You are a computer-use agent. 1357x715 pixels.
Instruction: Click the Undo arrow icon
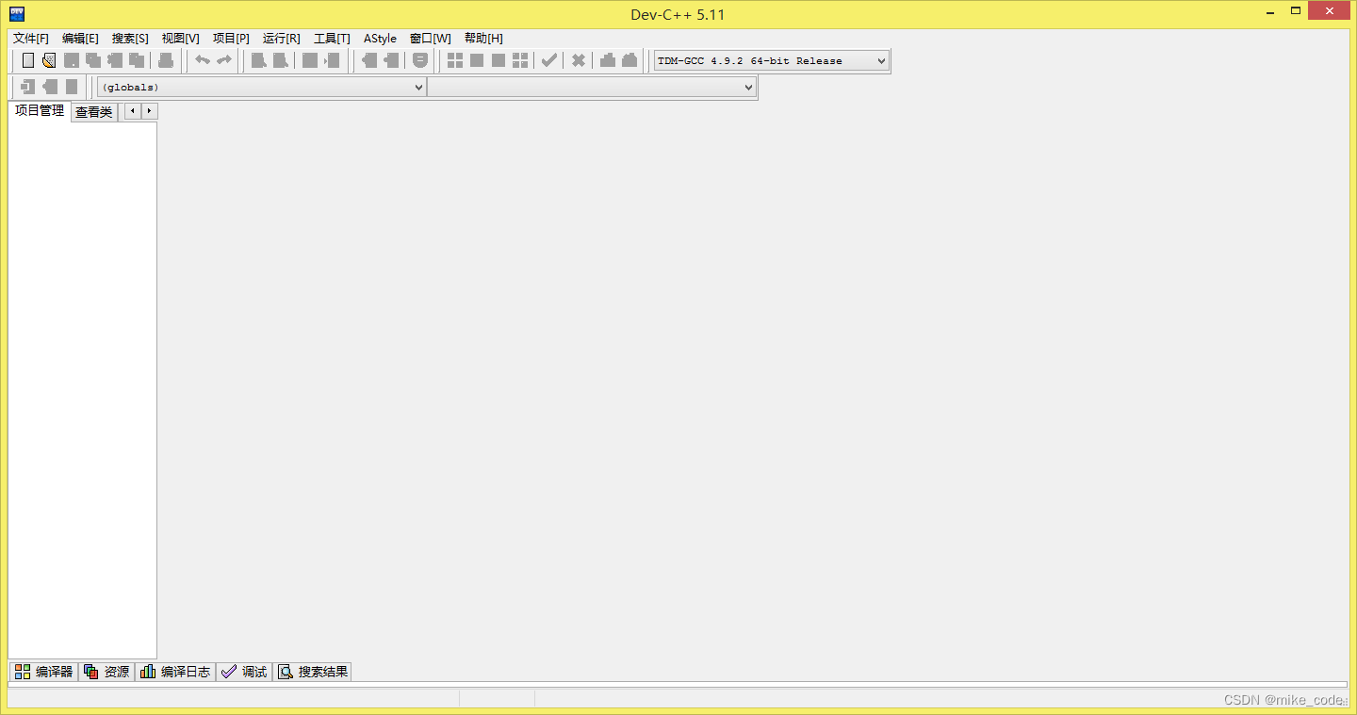203,60
